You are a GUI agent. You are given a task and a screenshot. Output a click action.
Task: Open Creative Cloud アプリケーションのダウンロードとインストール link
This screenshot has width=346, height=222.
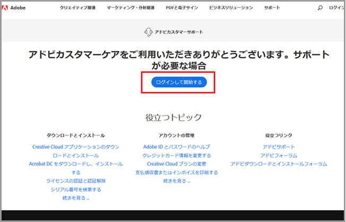[x=76, y=151]
